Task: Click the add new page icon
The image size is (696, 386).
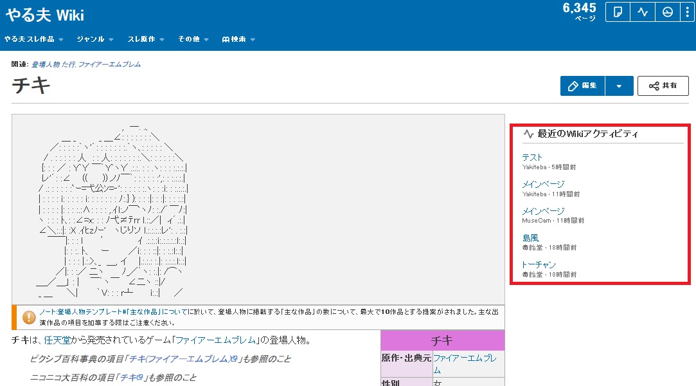Action: coord(618,13)
